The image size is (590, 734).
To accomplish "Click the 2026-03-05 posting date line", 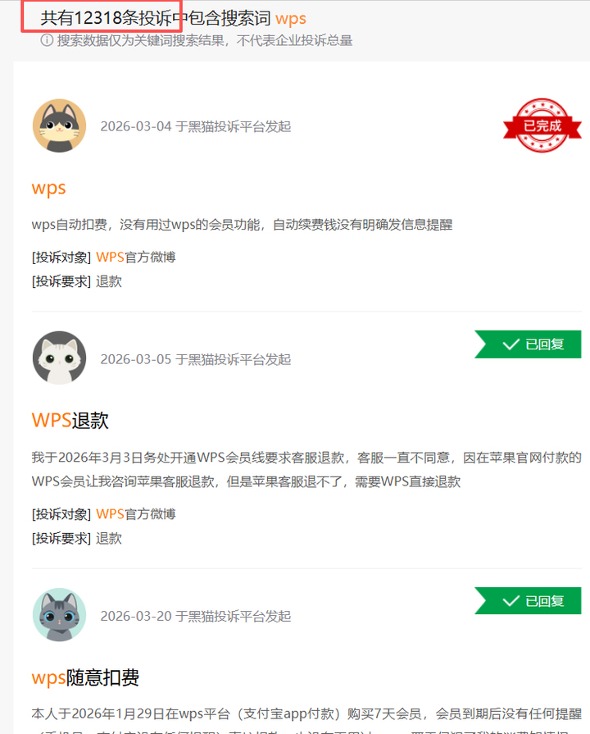I will [x=196, y=359].
